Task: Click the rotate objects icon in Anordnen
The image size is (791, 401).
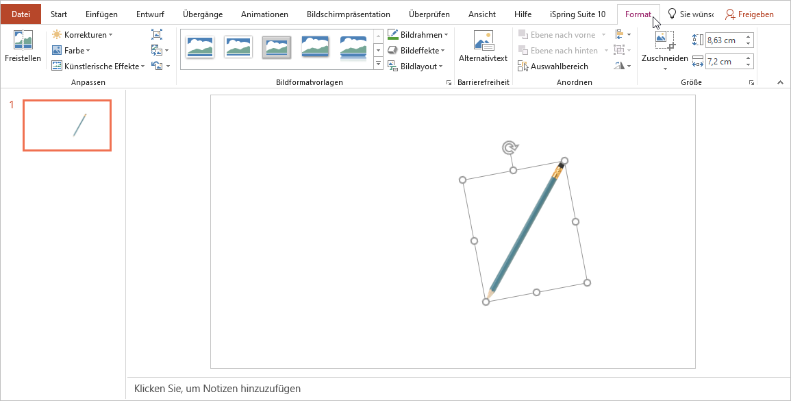Action: [x=620, y=66]
